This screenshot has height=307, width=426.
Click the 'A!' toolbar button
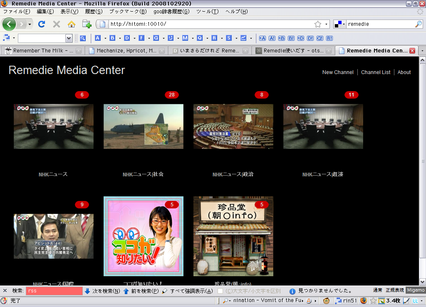(272, 38)
